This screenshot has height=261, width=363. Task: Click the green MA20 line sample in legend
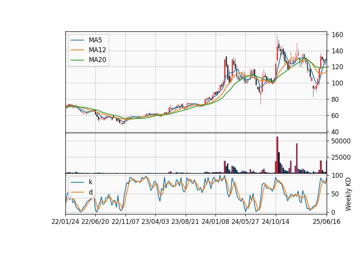click(x=77, y=60)
